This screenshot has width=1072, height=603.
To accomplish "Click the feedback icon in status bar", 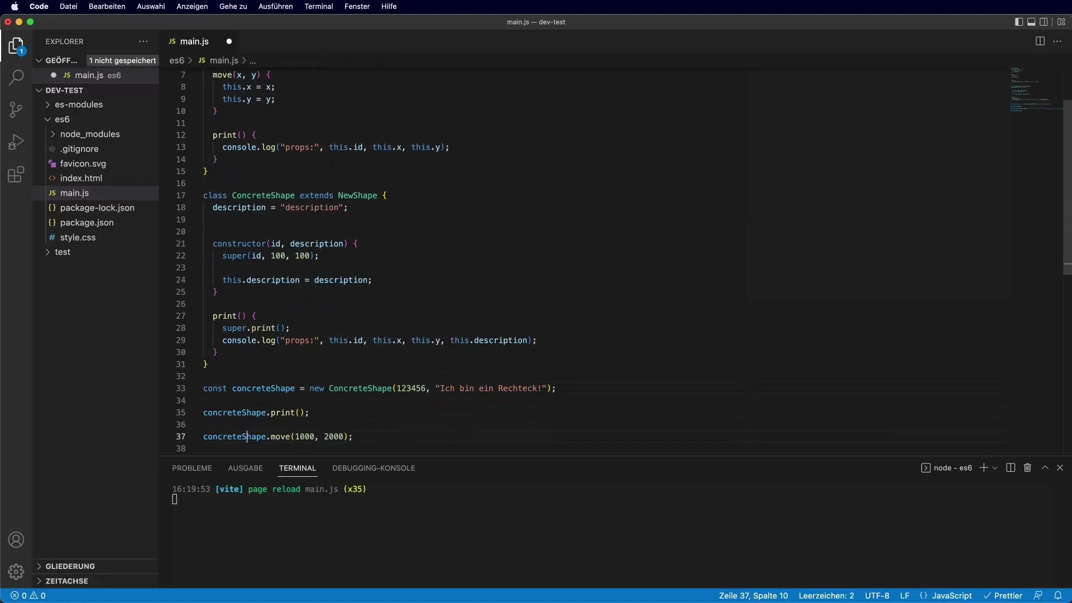I will click(1038, 596).
